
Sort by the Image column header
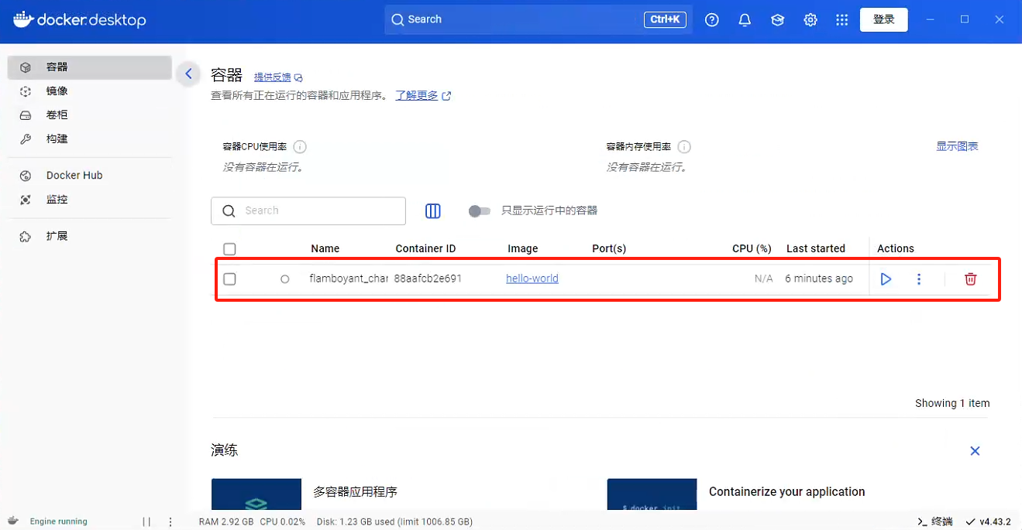pyautogui.click(x=523, y=248)
